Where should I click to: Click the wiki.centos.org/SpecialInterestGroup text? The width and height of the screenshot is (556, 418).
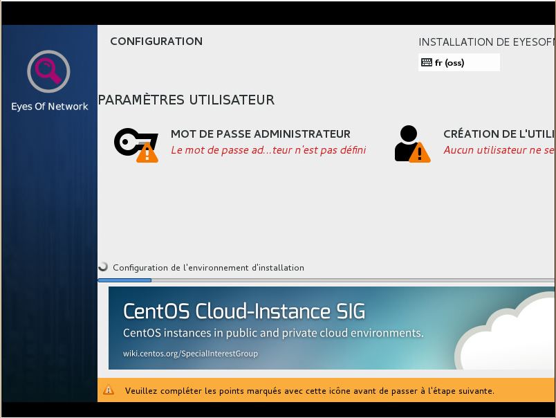[x=190, y=354]
